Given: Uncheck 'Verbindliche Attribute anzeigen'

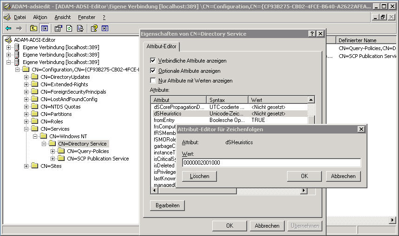Looking at the screenshot, I should (153, 60).
